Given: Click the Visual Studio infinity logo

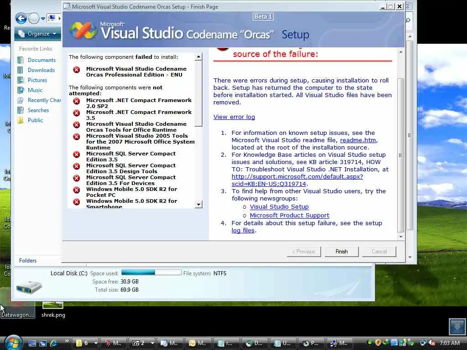Looking at the screenshot, I should [x=83, y=31].
